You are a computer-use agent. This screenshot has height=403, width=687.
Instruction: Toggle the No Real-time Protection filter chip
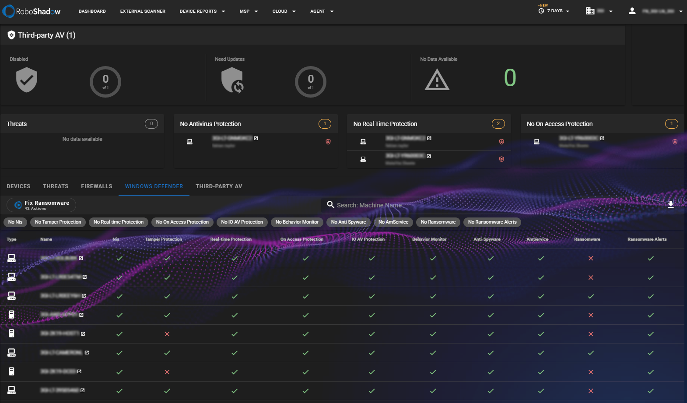(119, 222)
